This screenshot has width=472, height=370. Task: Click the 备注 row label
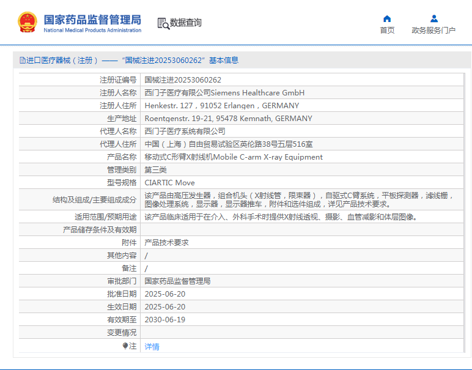pos(129,268)
